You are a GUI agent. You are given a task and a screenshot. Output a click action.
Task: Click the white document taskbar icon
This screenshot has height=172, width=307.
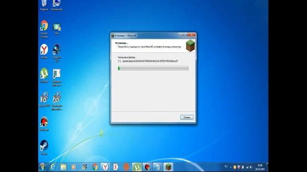[x=158, y=167]
